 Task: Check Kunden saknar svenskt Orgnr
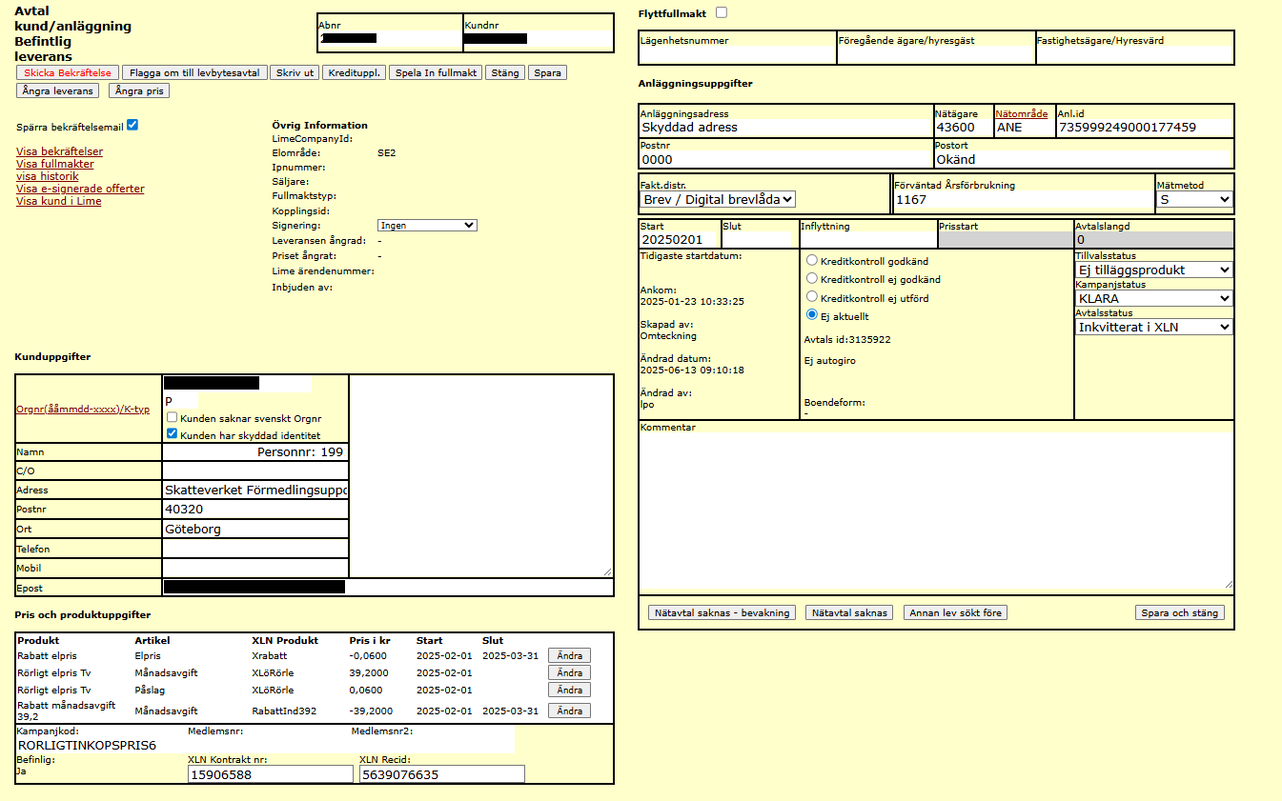[172, 417]
